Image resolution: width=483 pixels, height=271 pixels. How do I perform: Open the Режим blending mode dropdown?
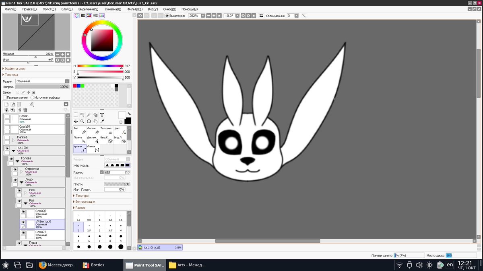[x=42, y=81]
